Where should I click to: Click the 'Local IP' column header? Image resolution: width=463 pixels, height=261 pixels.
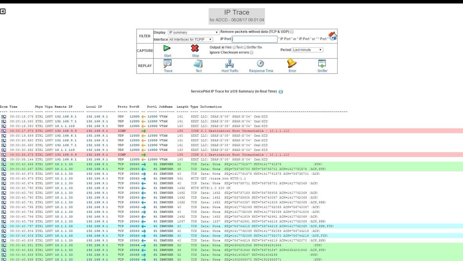pyautogui.click(x=94, y=107)
